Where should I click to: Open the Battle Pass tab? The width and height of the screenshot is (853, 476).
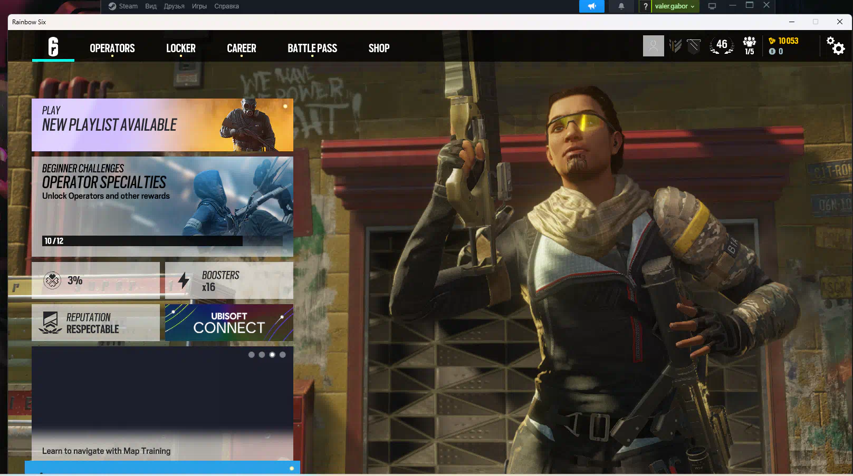tap(312, 48)
